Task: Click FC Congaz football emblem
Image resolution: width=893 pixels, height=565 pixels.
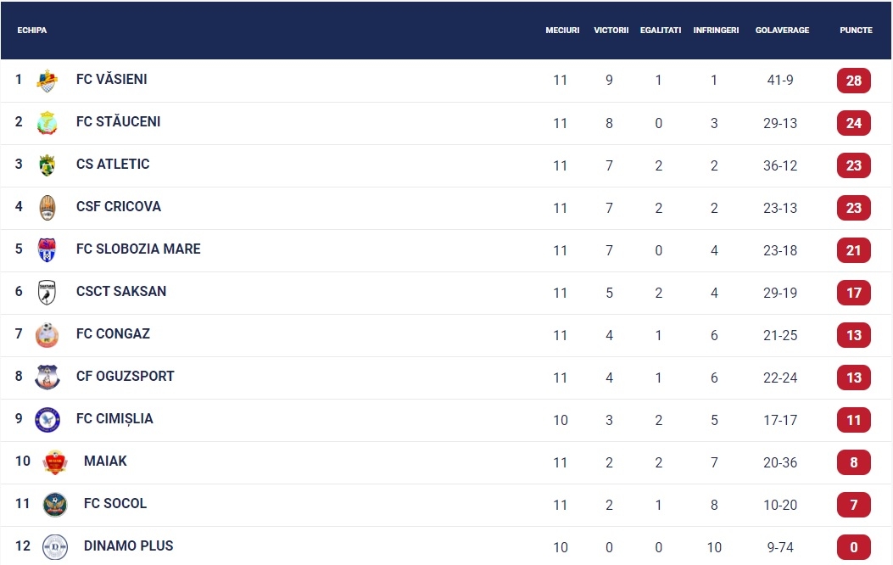Action: click(47, 335)
